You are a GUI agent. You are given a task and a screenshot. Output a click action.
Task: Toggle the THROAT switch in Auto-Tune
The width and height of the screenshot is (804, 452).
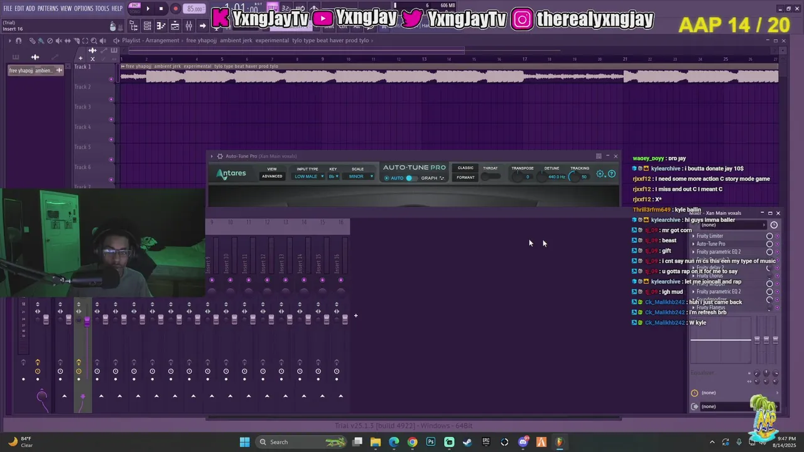tap(490, 176)
